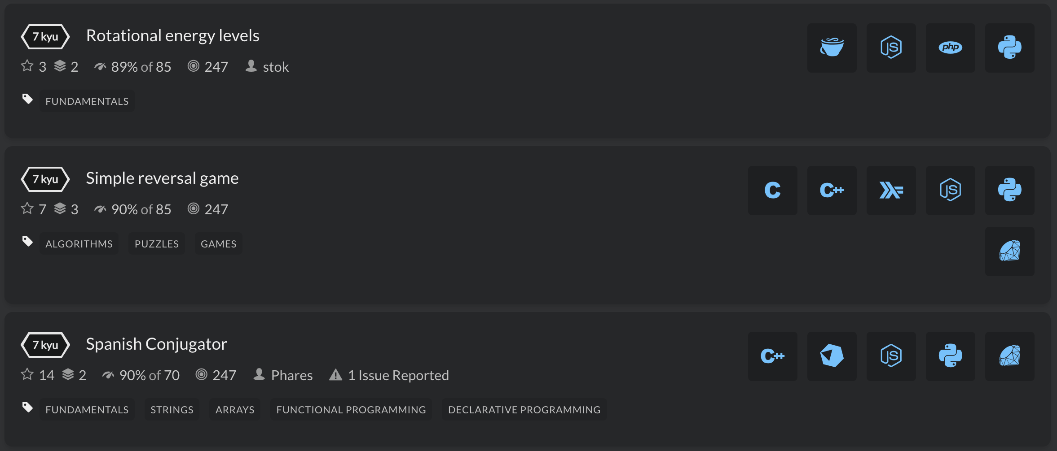
Task: Choose the C language icon for Simple reversal game
Action: [x=772, y=190]
